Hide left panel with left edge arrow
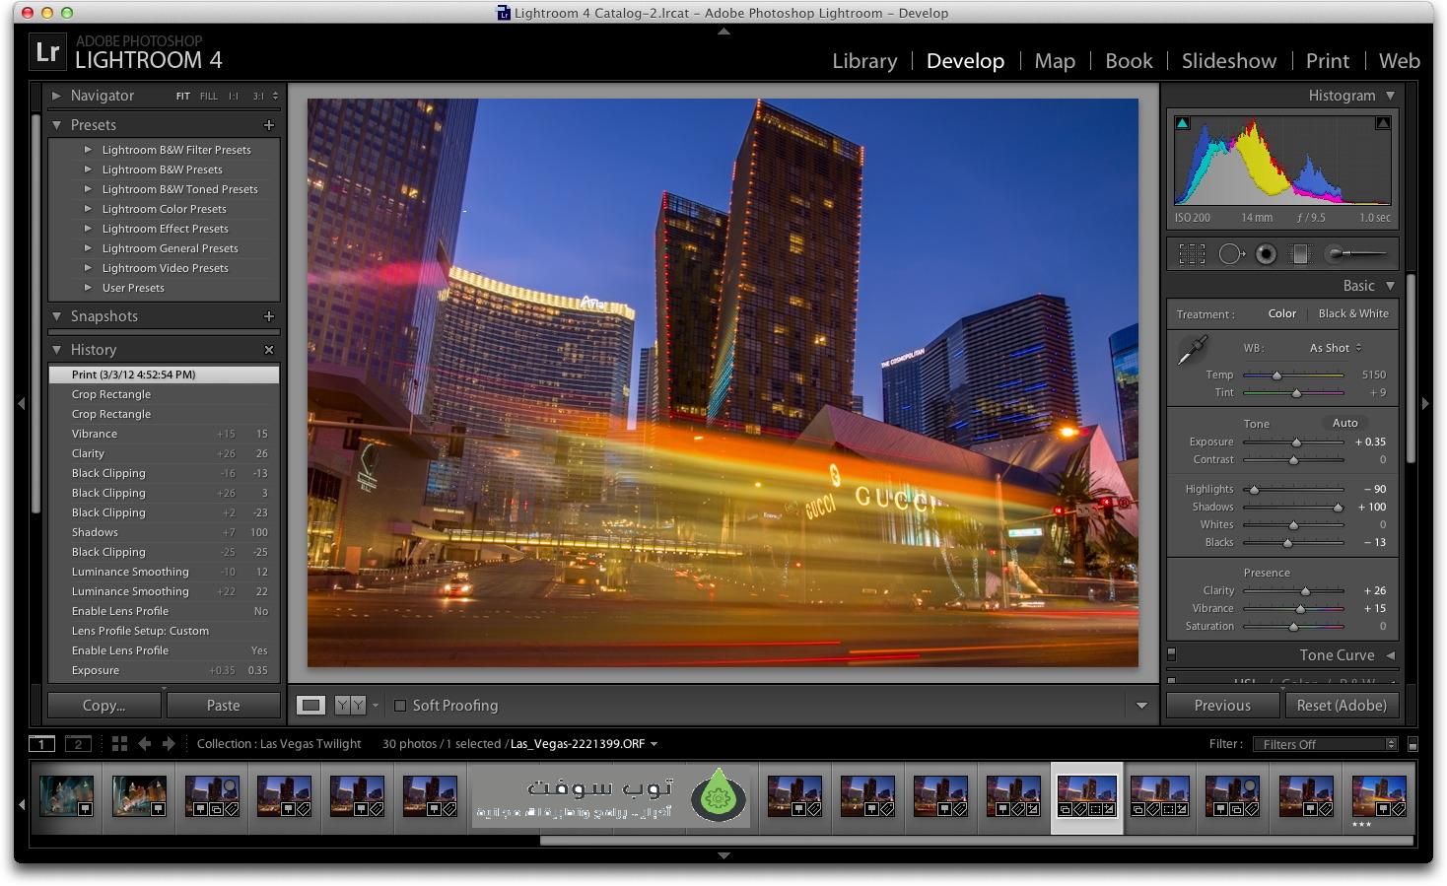Image resolution: width=1447 pixels, height=886 pixels. coord(21,403)
